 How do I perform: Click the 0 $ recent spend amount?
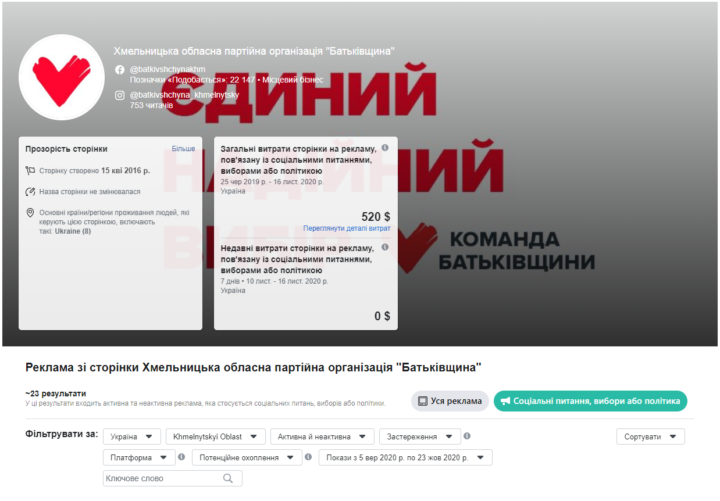click(x=382, y=316)
